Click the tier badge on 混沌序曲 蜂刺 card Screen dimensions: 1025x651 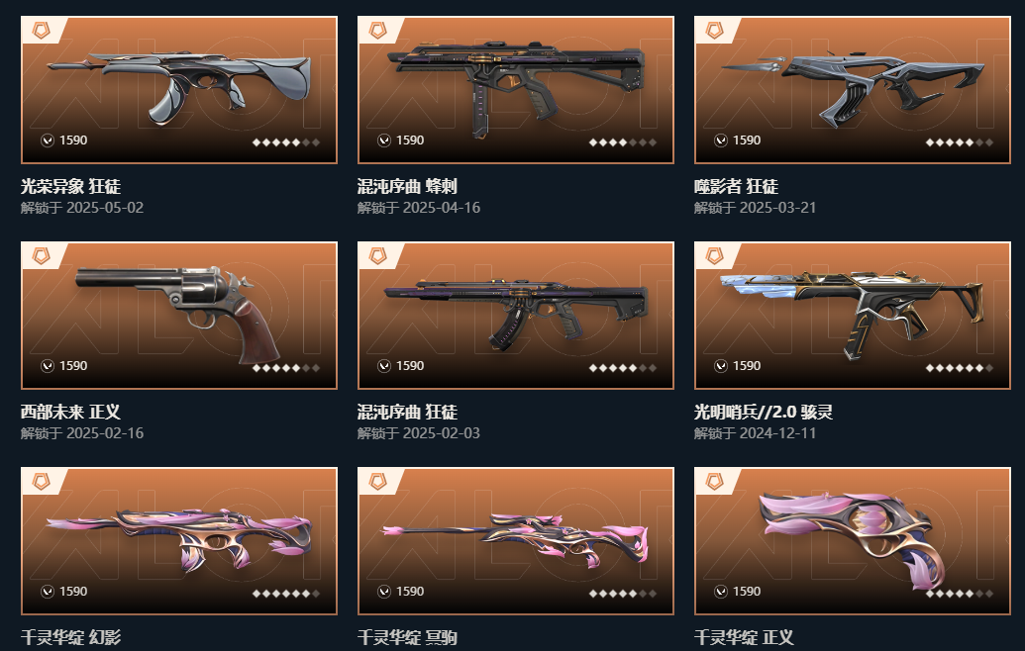378,30
